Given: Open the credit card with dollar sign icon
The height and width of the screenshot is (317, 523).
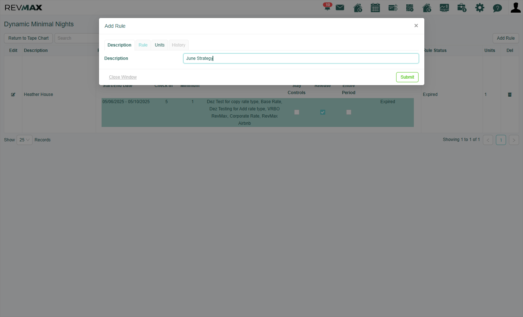Looking at the screenshot, I should pos(393,8).
